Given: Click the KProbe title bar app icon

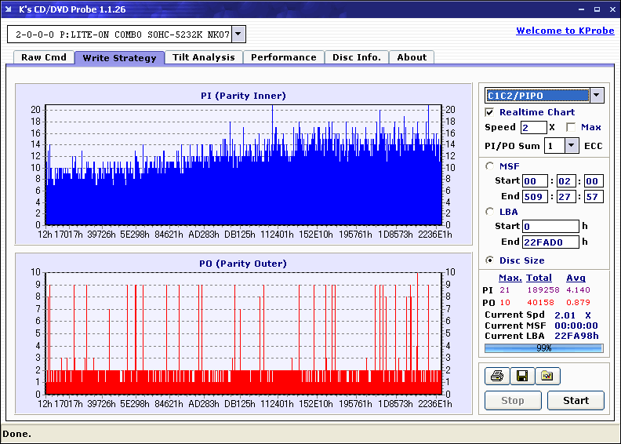Looking at the screenshot, I should click(x=9, y=9).
